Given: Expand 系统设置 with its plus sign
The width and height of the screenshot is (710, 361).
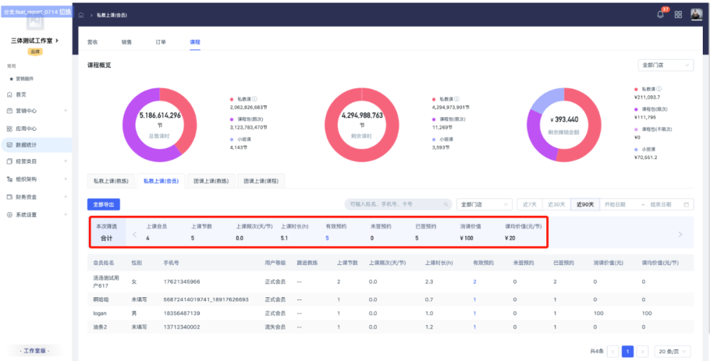Looking at the screenshot, I should (x=66, y=215).
